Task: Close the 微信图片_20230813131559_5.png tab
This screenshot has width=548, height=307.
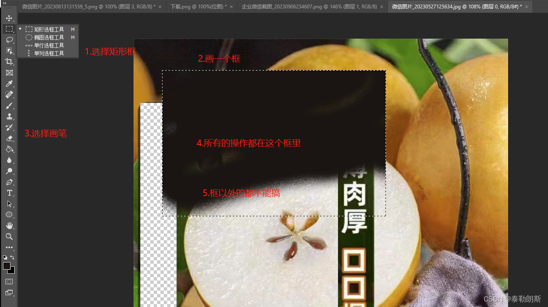Action: point(160,7)
